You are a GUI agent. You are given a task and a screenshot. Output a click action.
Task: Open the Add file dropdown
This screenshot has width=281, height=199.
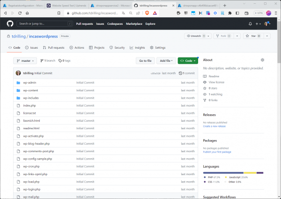(166, 61)
